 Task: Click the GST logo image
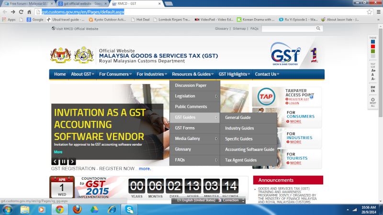285,54
